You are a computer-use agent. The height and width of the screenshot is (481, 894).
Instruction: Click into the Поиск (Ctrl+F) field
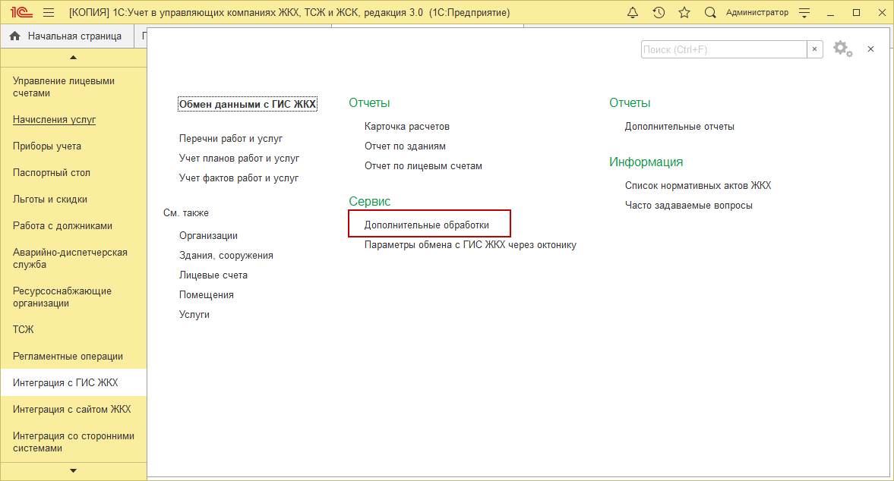[x=724, y=49]
